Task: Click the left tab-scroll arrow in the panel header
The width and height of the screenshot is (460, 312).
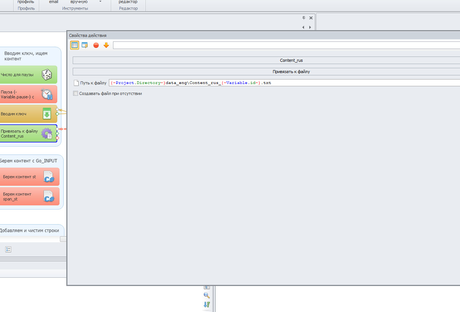Action: [303, 27]
